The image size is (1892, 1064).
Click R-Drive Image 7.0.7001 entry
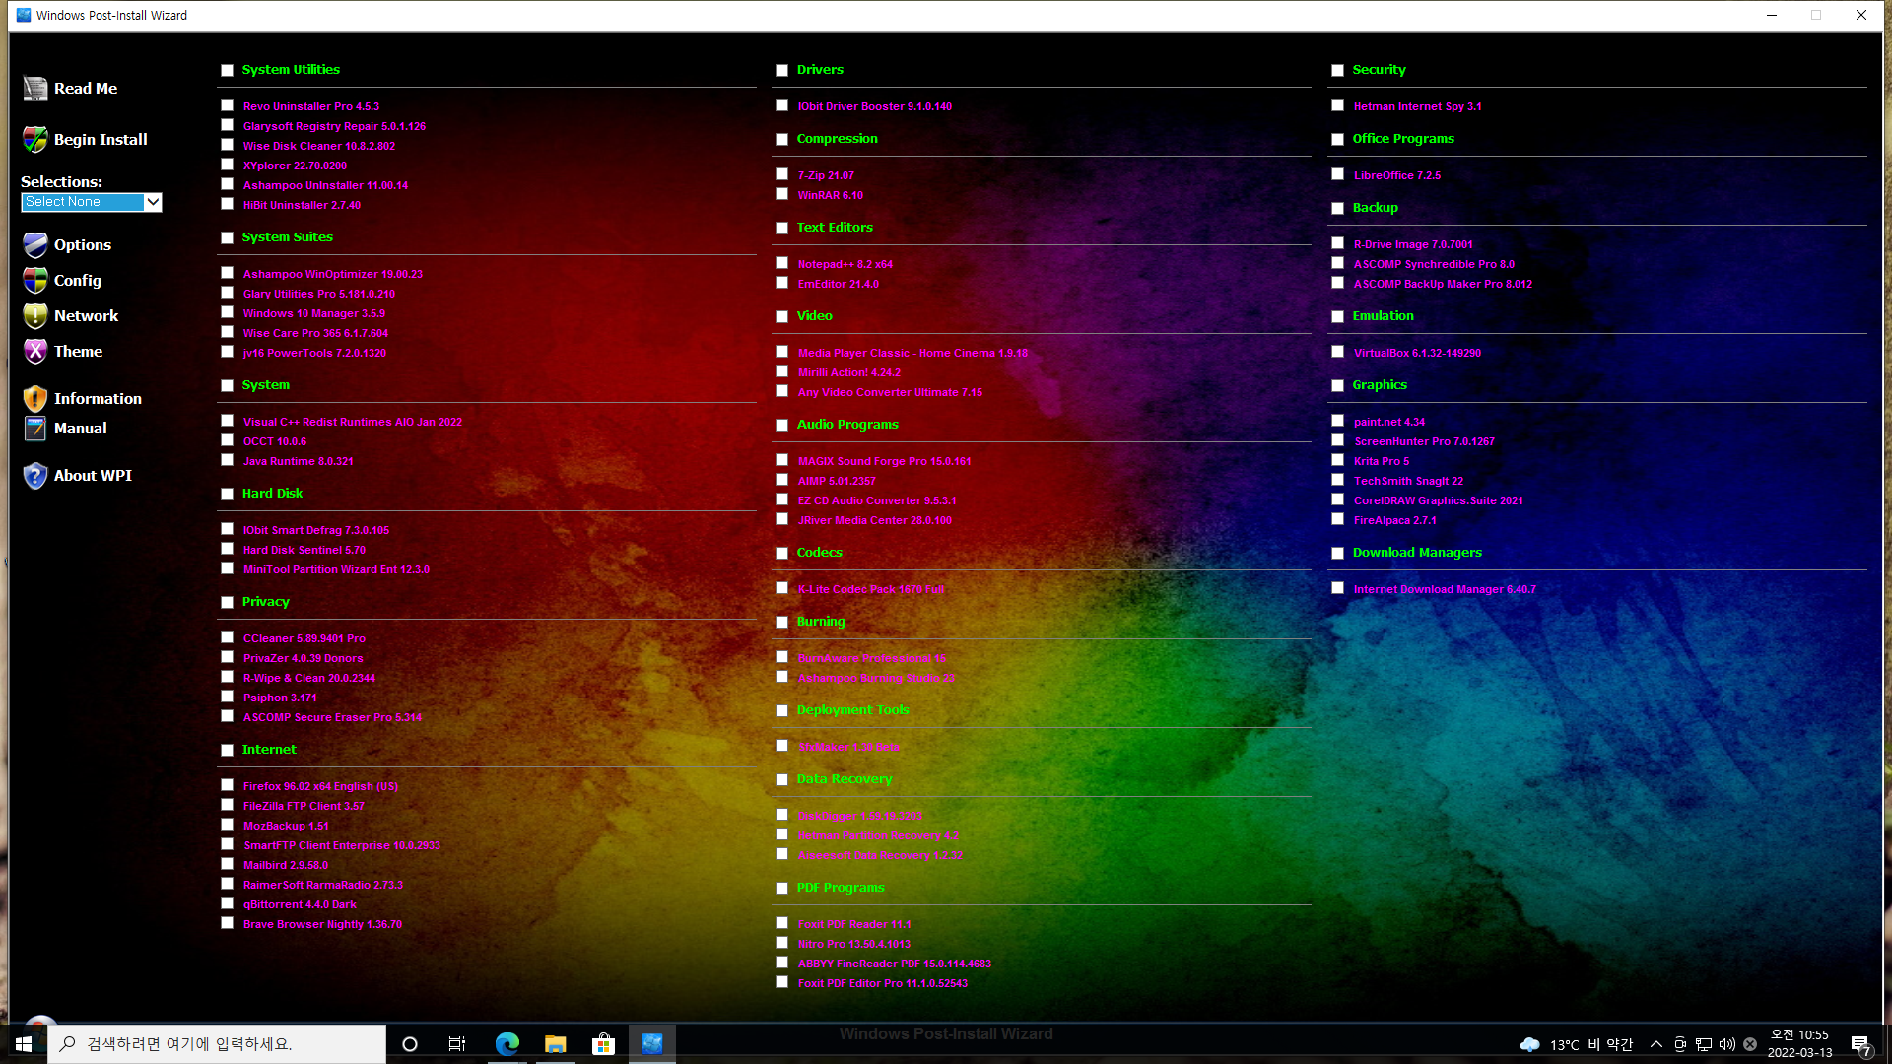pyautogui.click(x=1413, y=244)
